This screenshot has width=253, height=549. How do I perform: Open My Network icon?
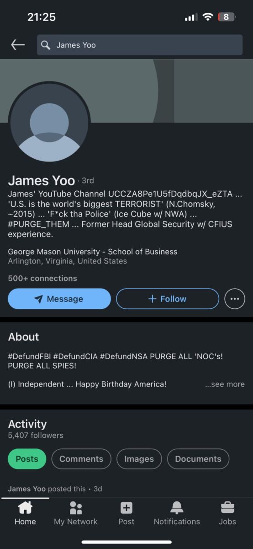tap(76, 508)
